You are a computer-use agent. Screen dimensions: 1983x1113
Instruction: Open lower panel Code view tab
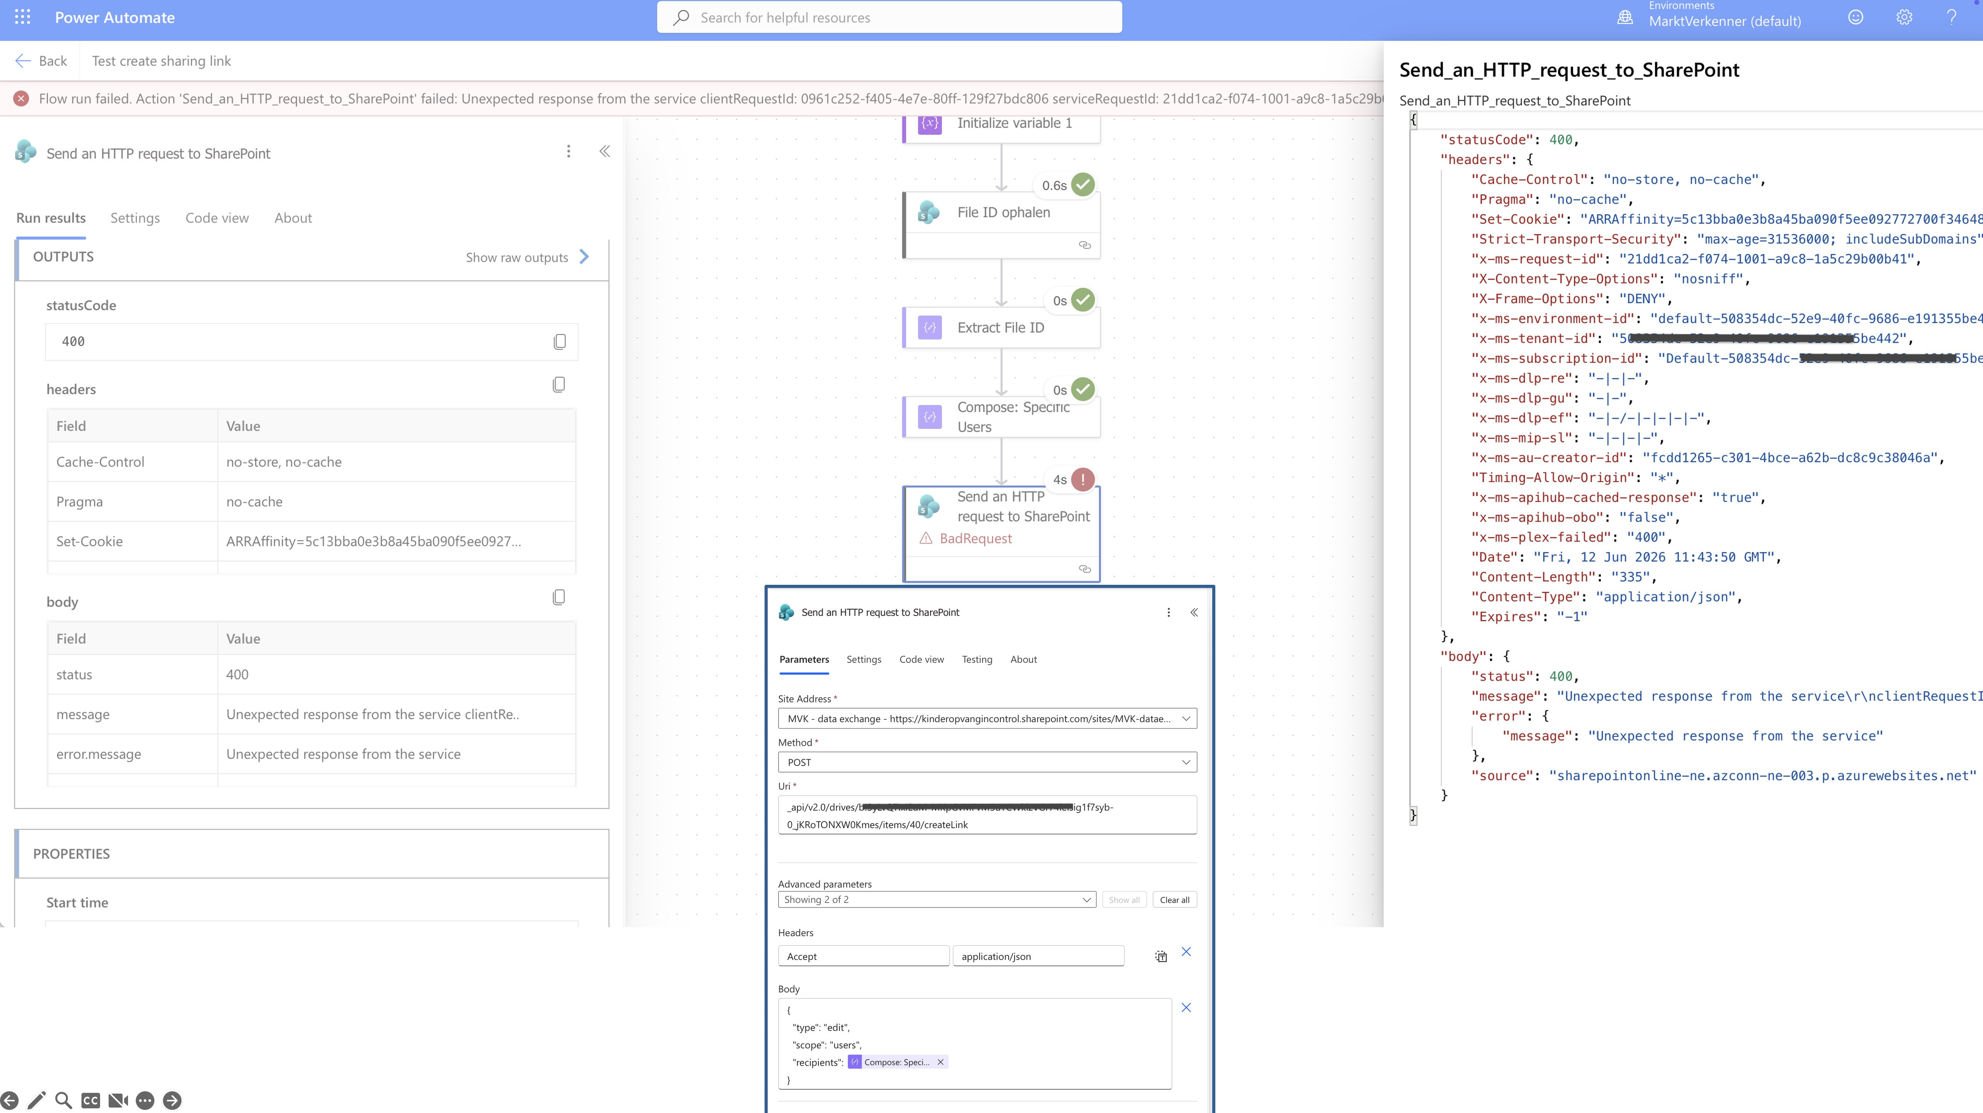pyautogui.click(x=921, y=660)
